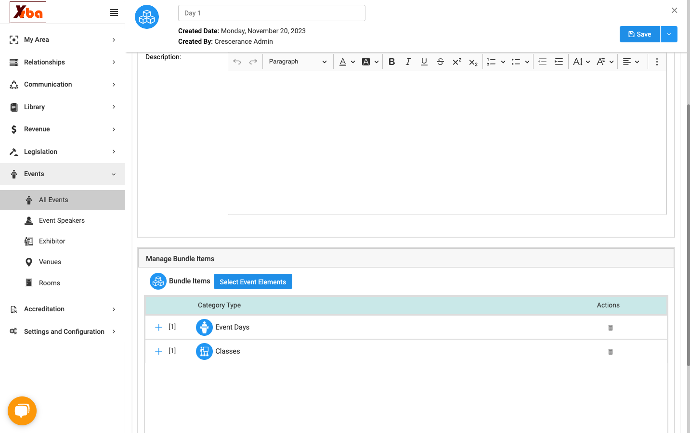Viewport: 690px width, 433px height.
Task: Expand the Event Days row
Action: point(158,327)
